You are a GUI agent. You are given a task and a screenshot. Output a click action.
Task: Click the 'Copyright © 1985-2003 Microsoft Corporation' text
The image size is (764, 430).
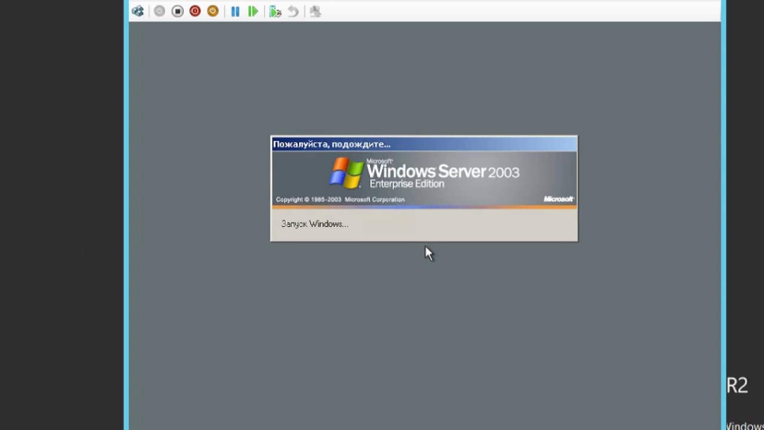click(x=340, y=199)
